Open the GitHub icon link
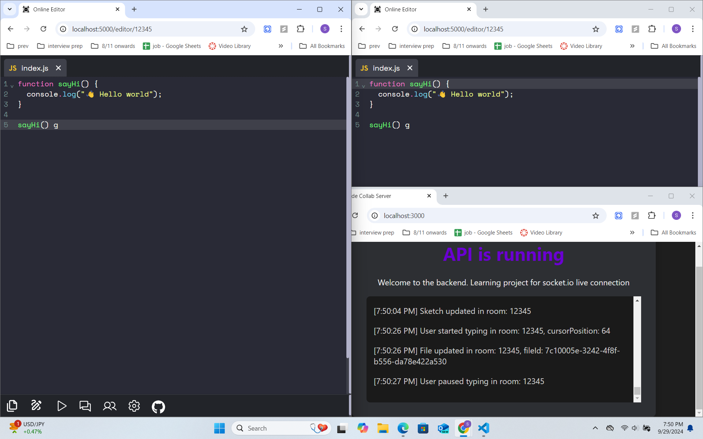The width and height of the screenshot is (703, 439). point(158,406)
